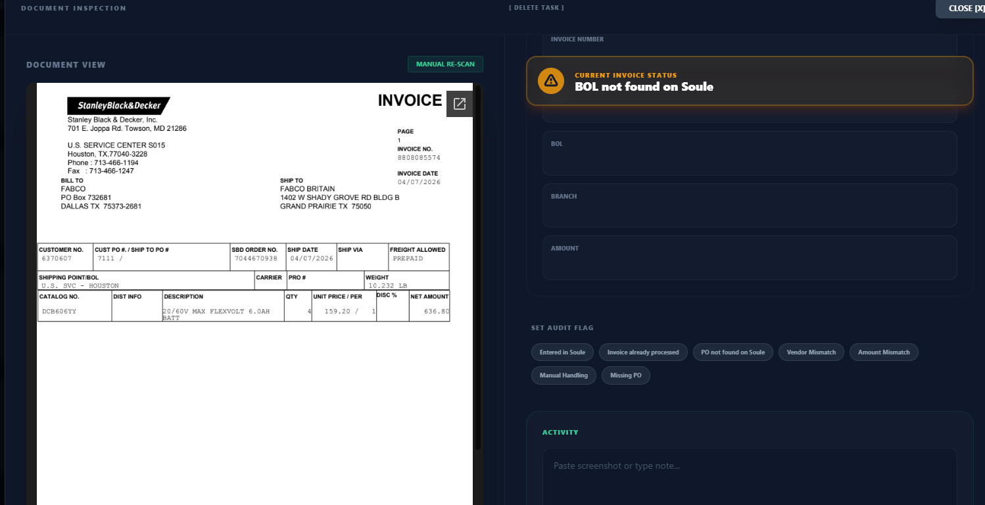This screenshot has height=505, width=985.
Task: Click customer number 6370607
Action: tap(57, 258)
